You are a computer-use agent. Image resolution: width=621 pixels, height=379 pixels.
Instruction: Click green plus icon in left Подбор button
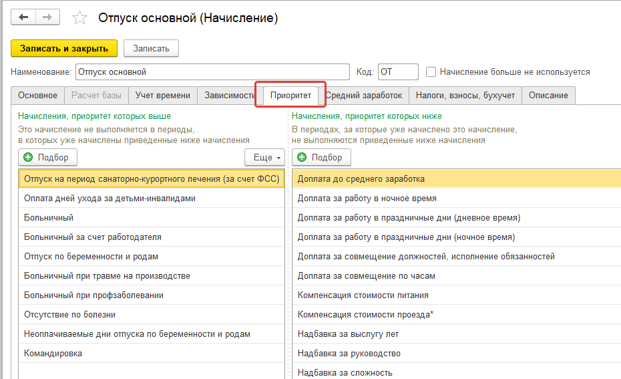[x=28, y=157]
